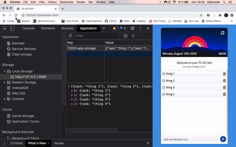This screenshot has height=147, width=236.
Task: Clear all storage entries with the block icon
Action: tap(125, 36)
